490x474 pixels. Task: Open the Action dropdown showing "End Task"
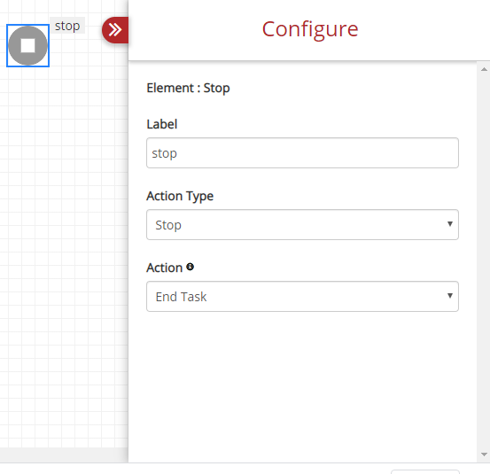302,296
